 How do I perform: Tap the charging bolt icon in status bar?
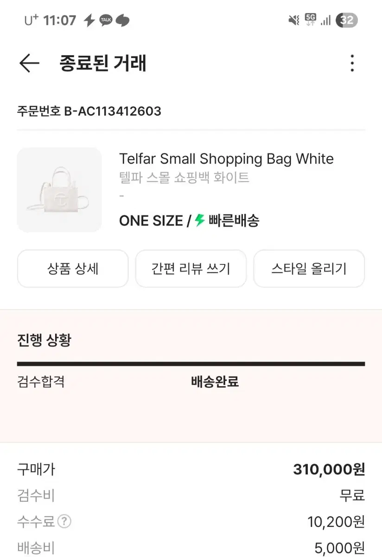(x=89, y=20)
